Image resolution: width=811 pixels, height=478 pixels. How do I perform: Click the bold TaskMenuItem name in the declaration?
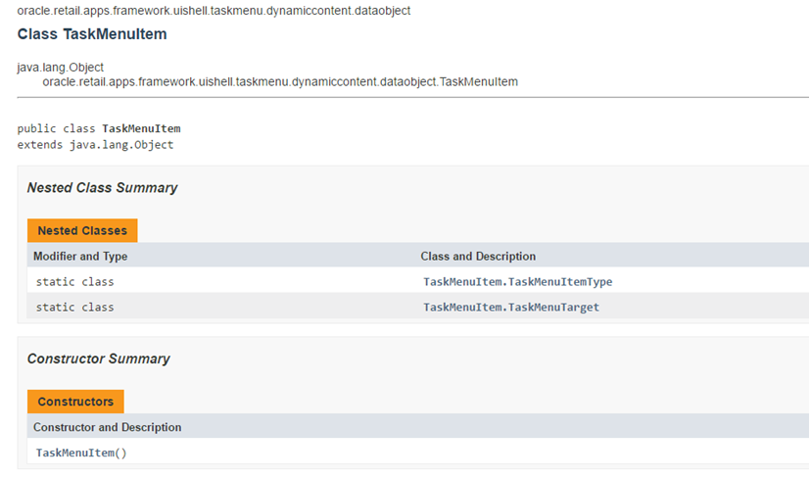[141, 129]
